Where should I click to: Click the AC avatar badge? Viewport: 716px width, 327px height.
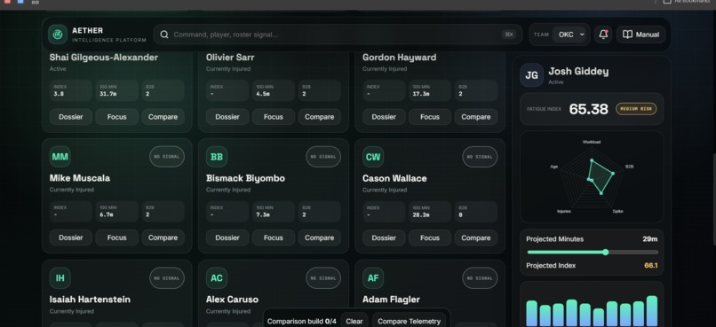[x=217, y=277]
